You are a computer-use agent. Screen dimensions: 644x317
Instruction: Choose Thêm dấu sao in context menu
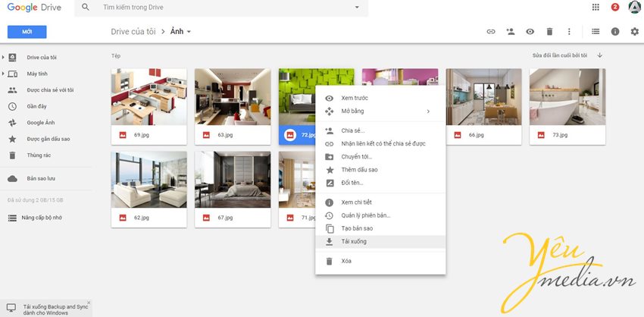click(380, 170)
